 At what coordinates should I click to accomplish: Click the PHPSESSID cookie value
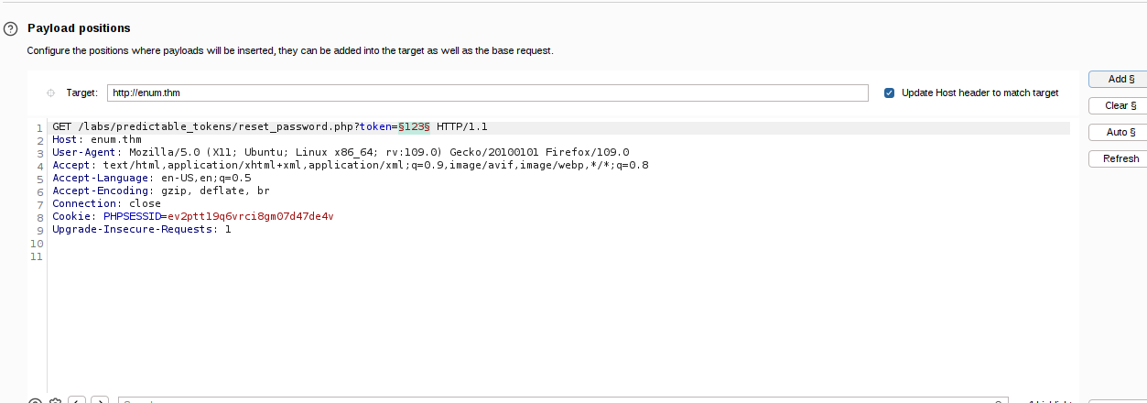(x=251, y=216)
